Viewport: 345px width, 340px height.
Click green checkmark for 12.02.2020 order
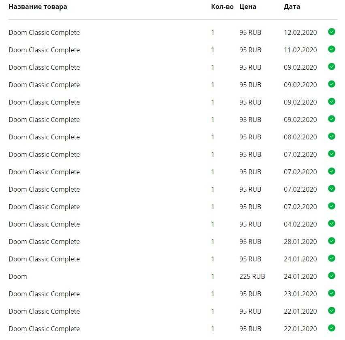click(331, 32)
